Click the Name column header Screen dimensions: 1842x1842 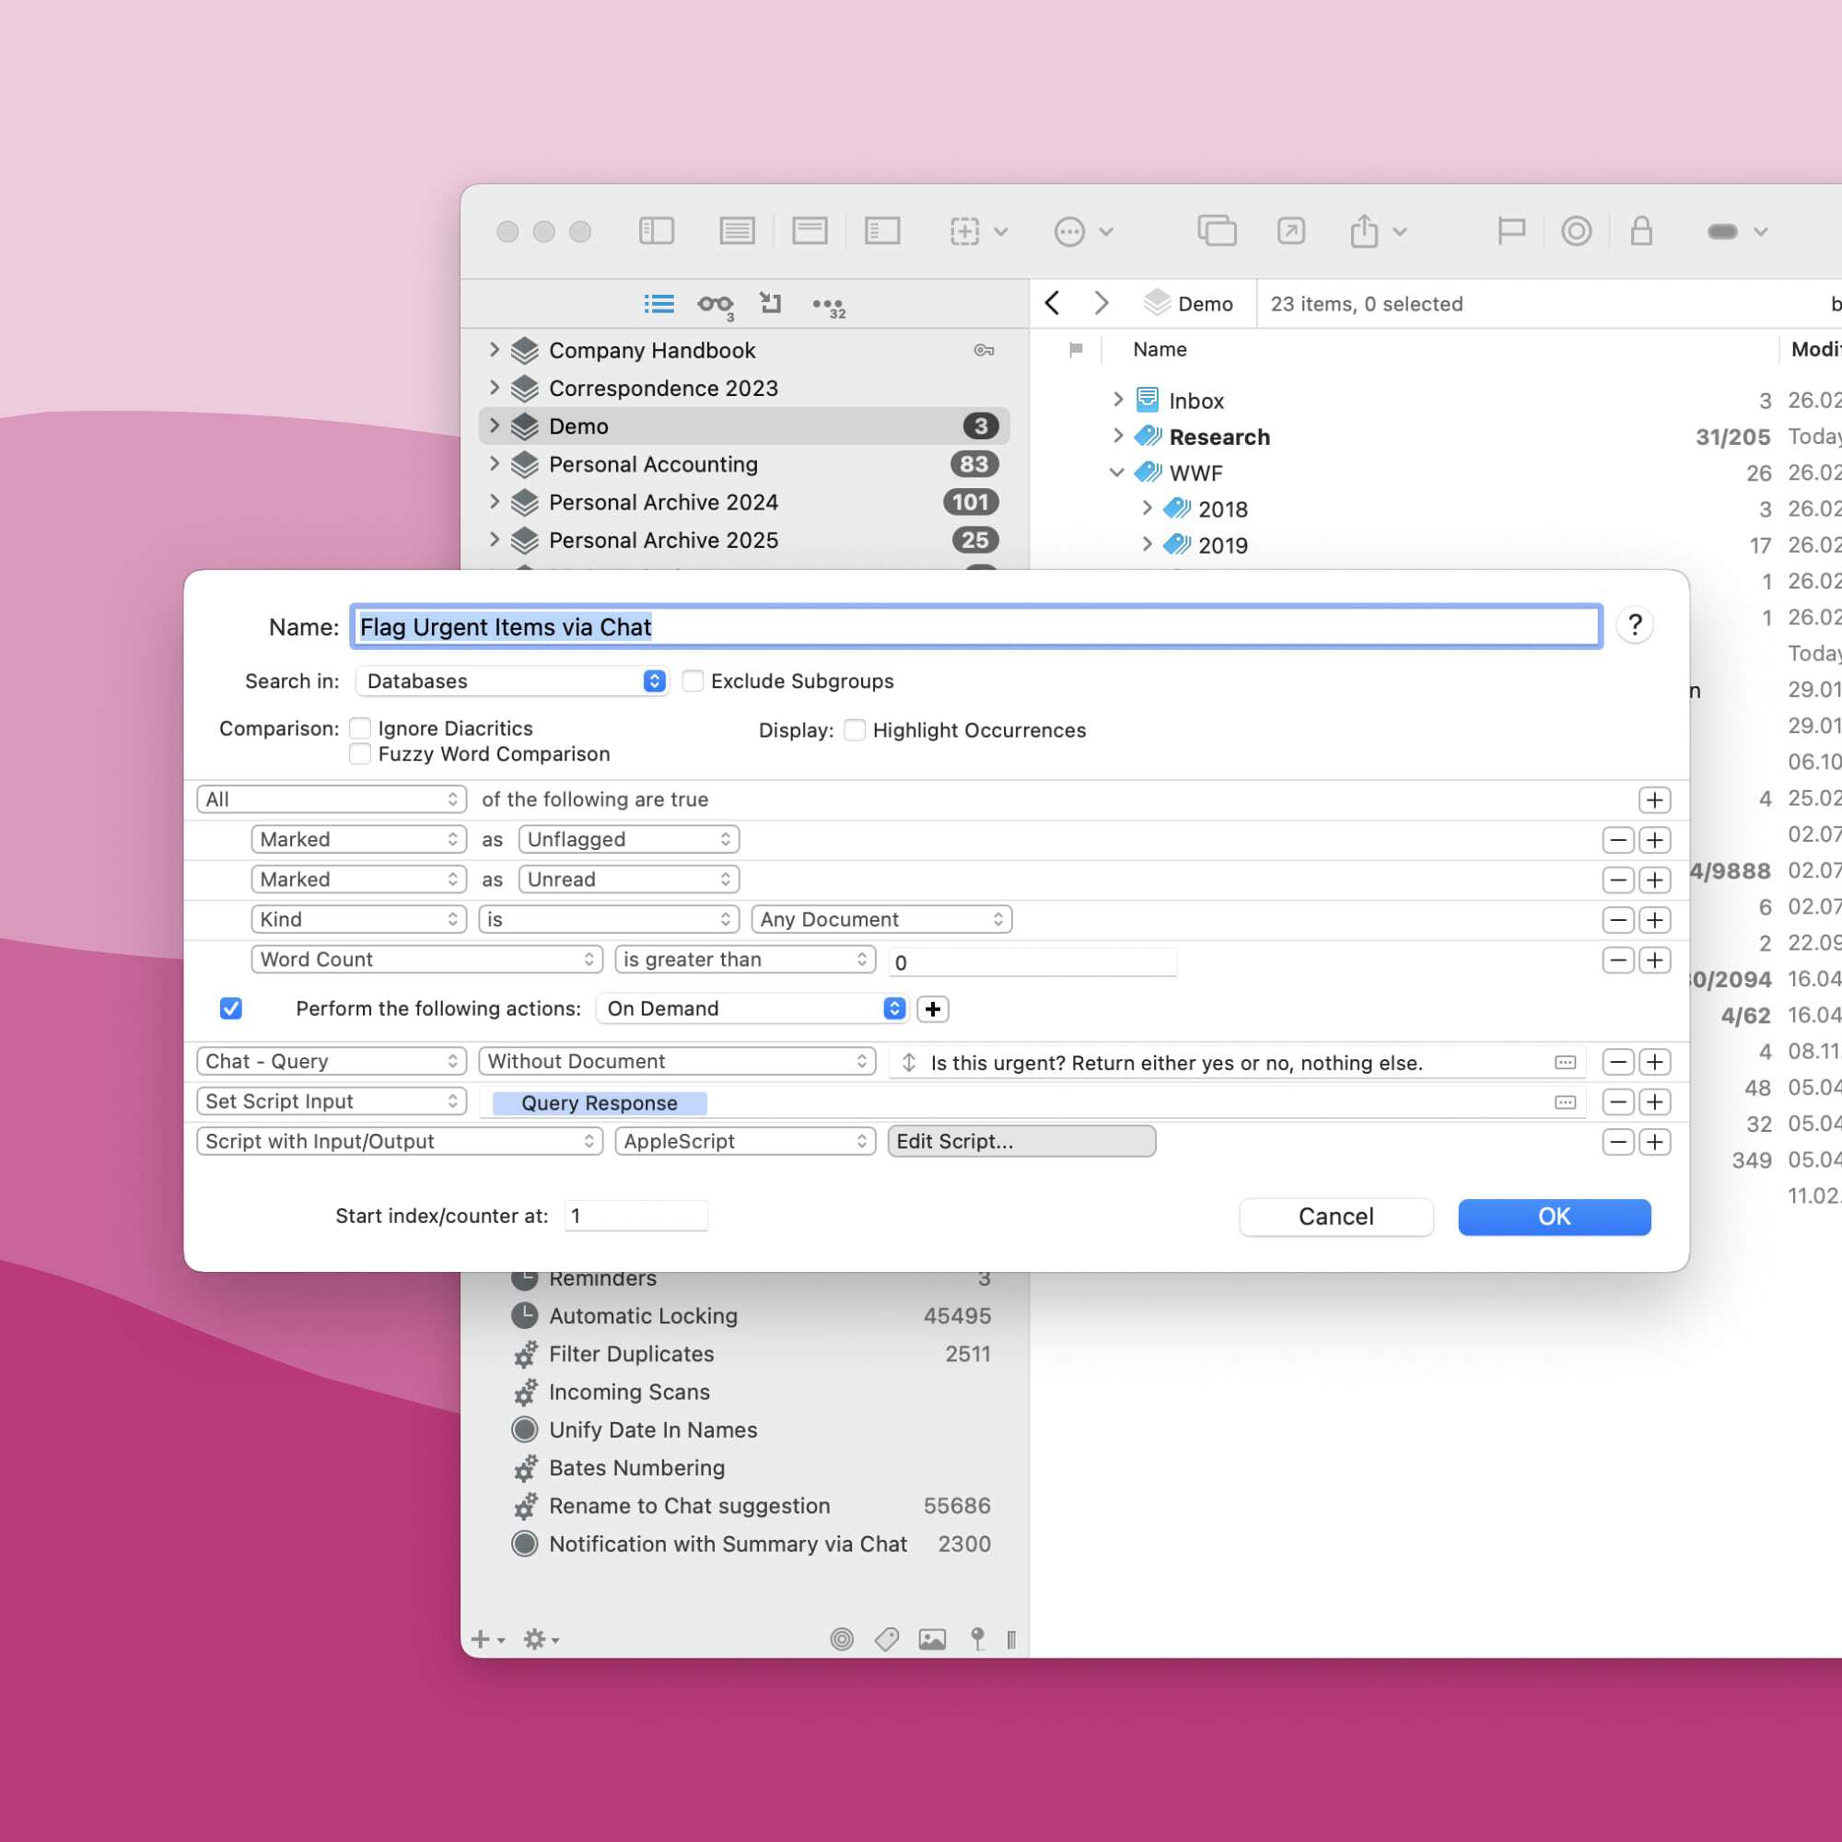point(1160,349)
